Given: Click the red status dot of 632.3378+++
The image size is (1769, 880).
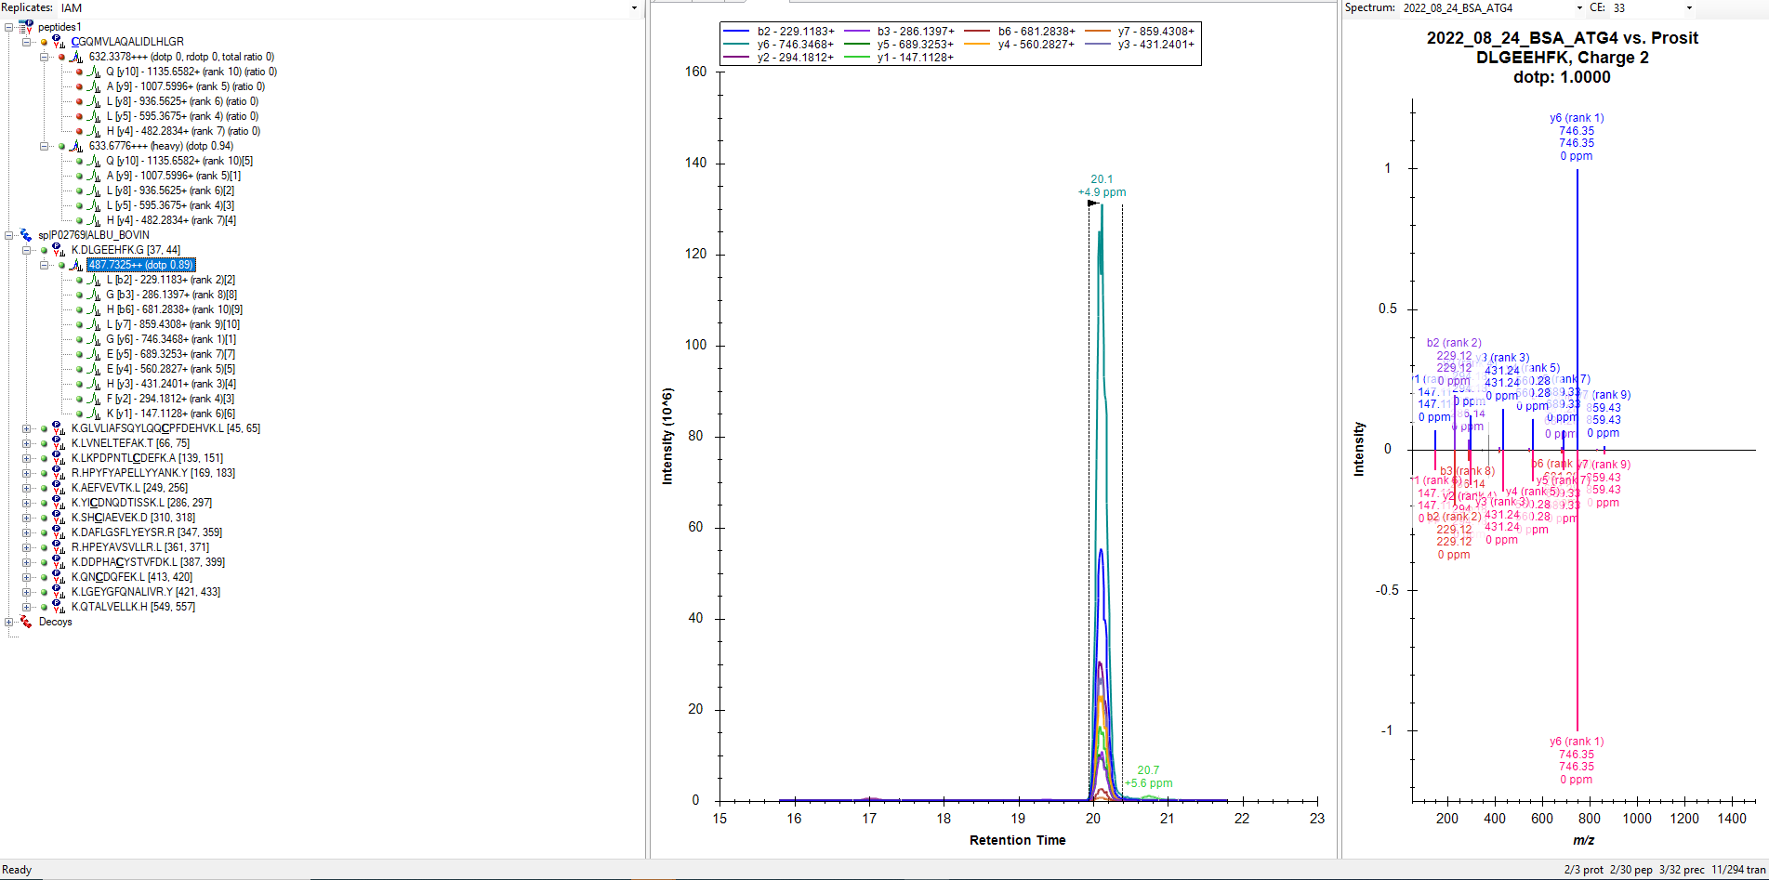Looking at the screenshot, I should pos(61,57).
